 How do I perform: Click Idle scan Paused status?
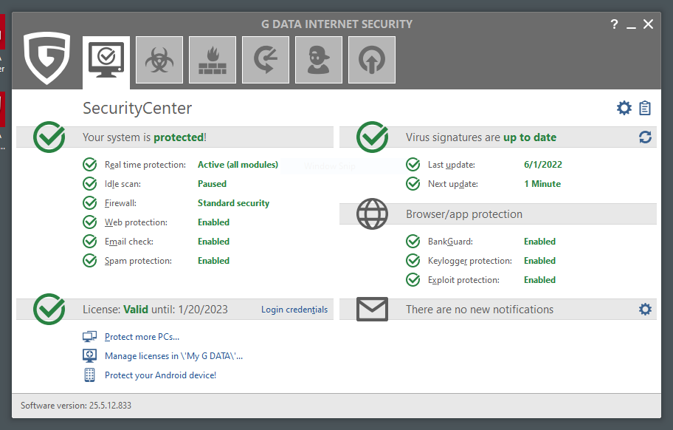[x=212, y=184]
